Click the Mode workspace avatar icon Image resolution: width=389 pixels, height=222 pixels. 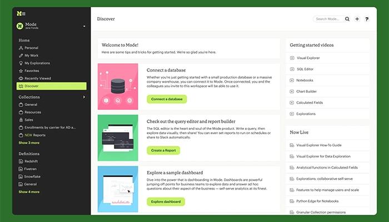(x=20, y=26)
